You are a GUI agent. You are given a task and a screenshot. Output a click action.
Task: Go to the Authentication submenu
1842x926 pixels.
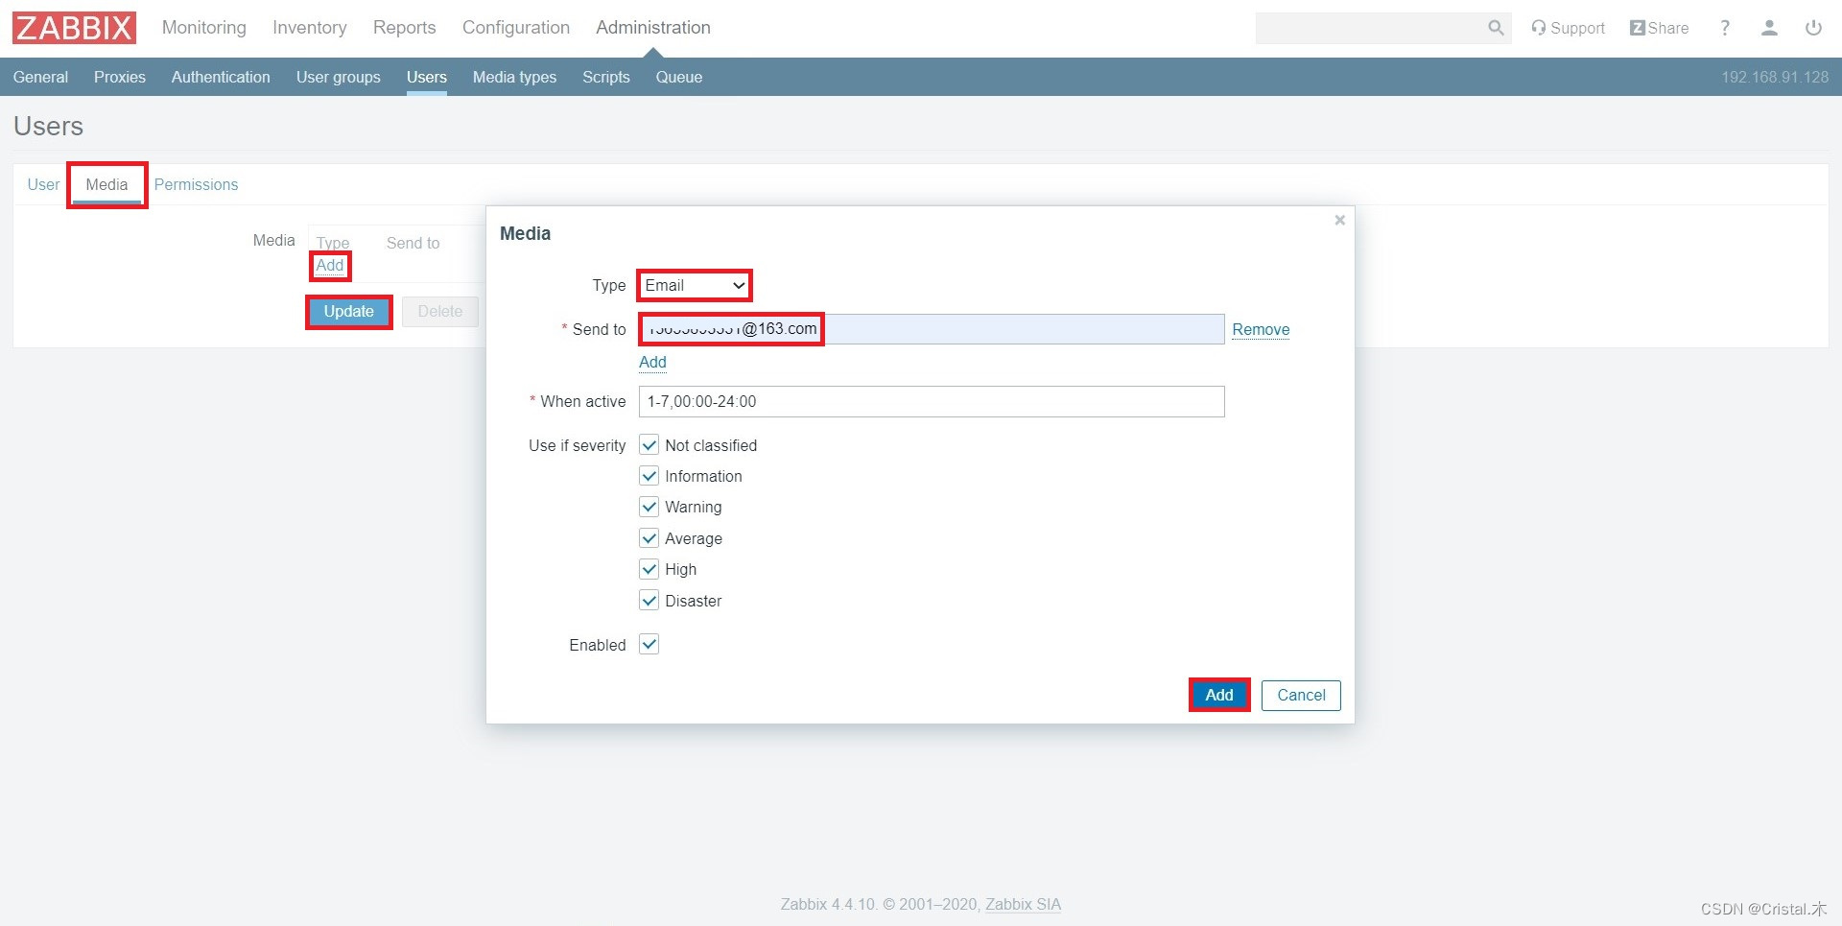coord(221,77)
